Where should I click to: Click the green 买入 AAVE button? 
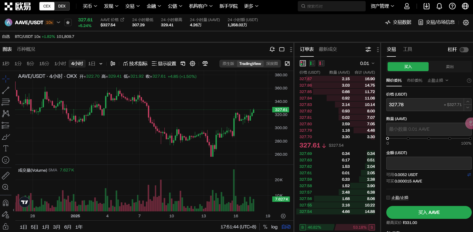coord(429,212)
